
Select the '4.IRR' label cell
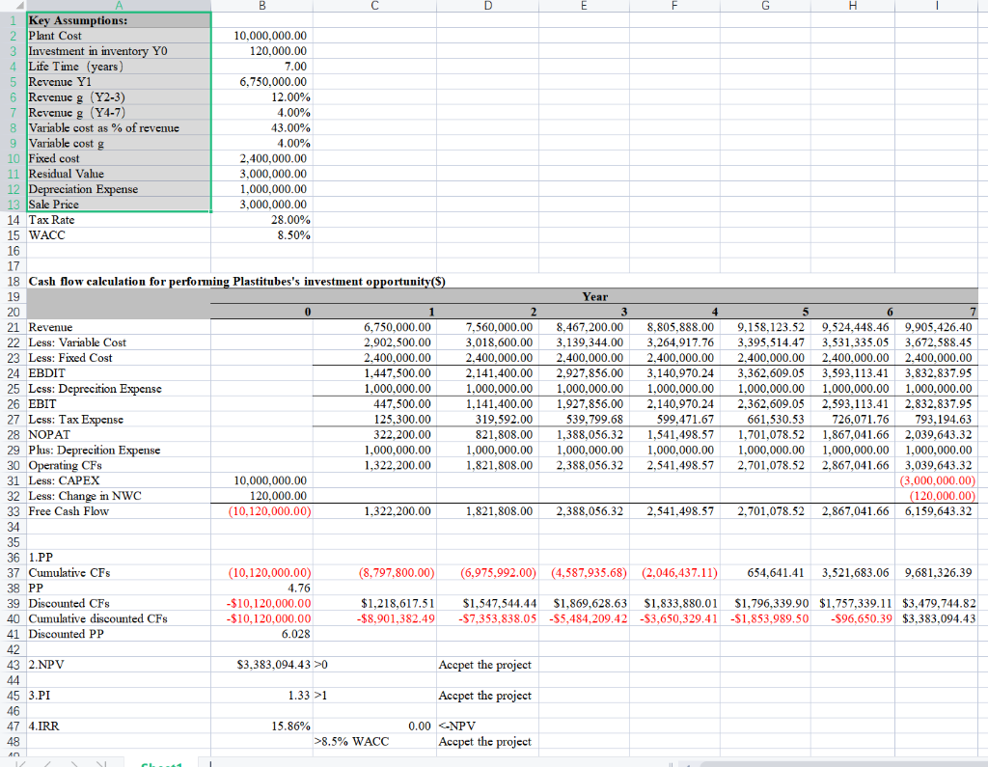pyautogui.click(x=119, y=726)
